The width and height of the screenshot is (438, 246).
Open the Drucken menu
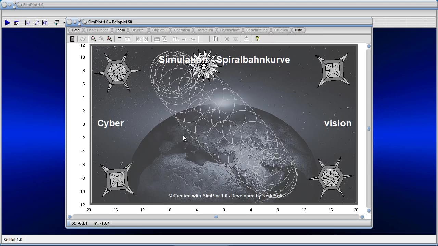click(x=281, y=30)
